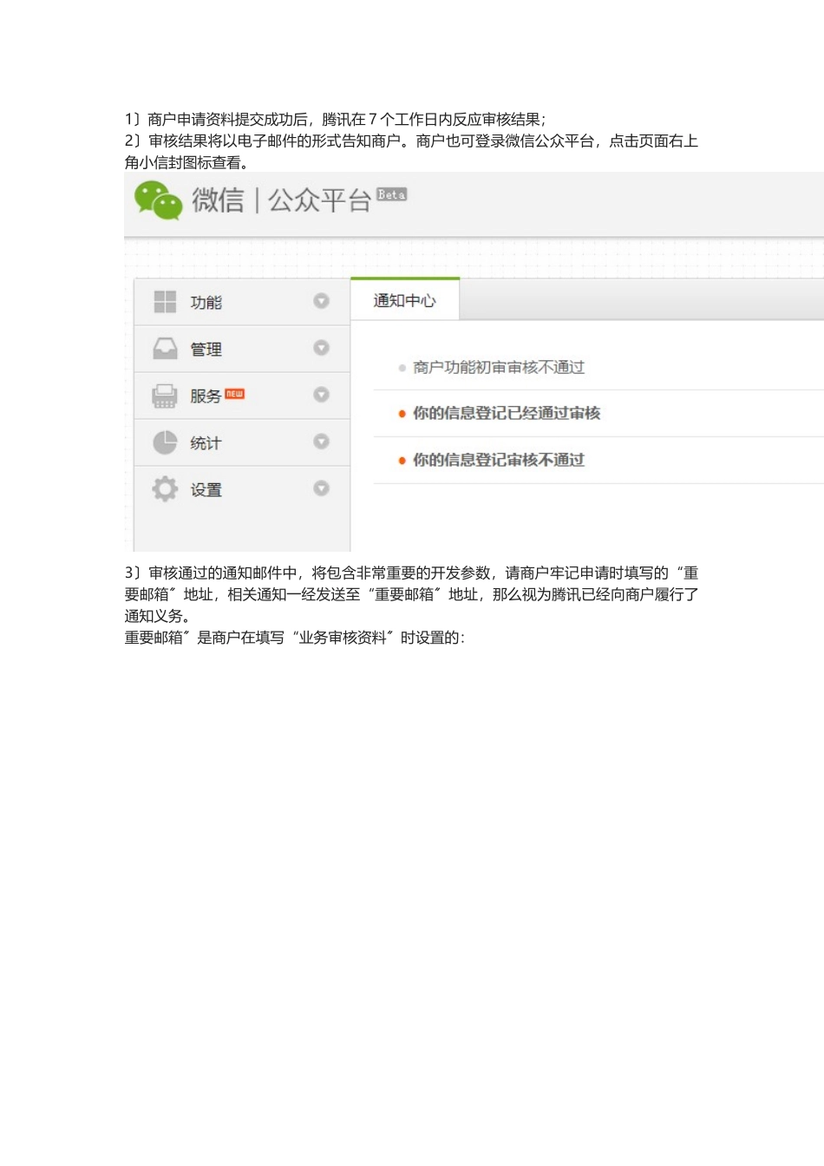
Task: Open the 设置 sidebar menu item
Action: pos(242,489)
